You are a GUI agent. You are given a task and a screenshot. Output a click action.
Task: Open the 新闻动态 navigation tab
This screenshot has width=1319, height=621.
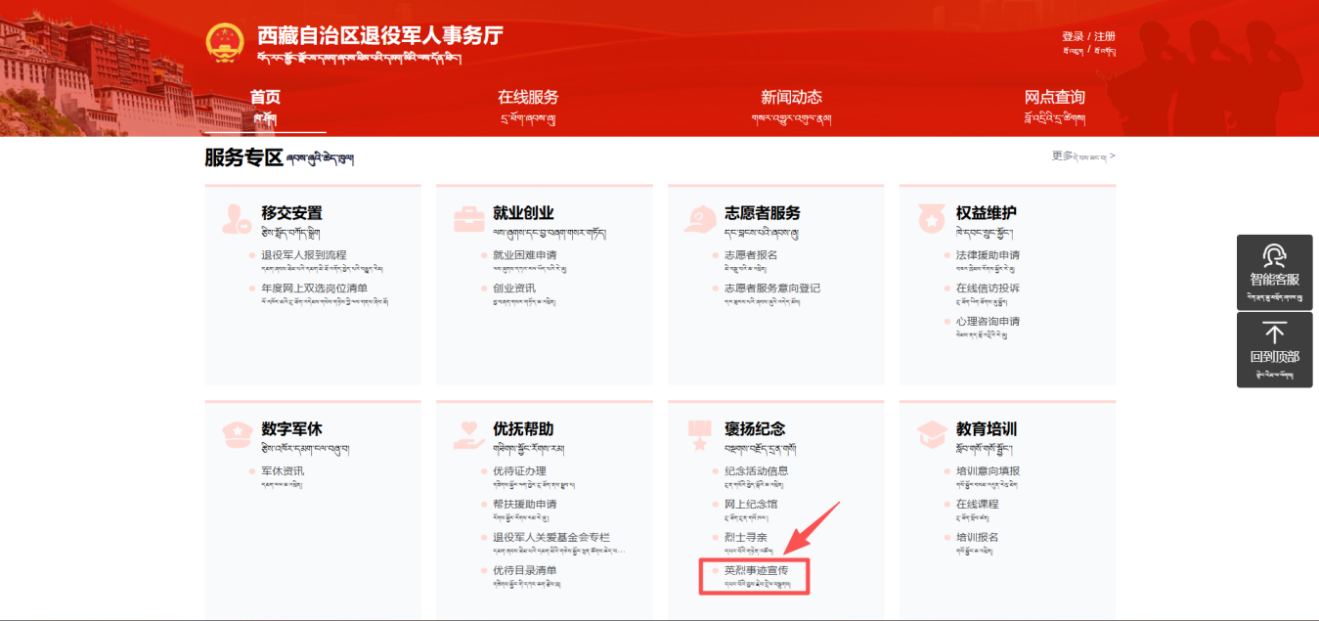click(791, 98)
